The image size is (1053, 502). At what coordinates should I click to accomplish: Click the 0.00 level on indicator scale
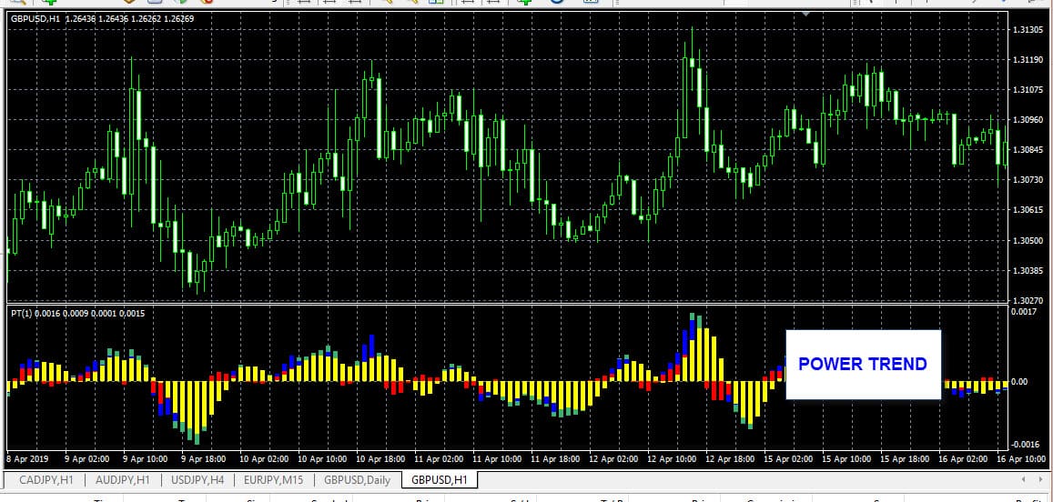(1021, 382)
